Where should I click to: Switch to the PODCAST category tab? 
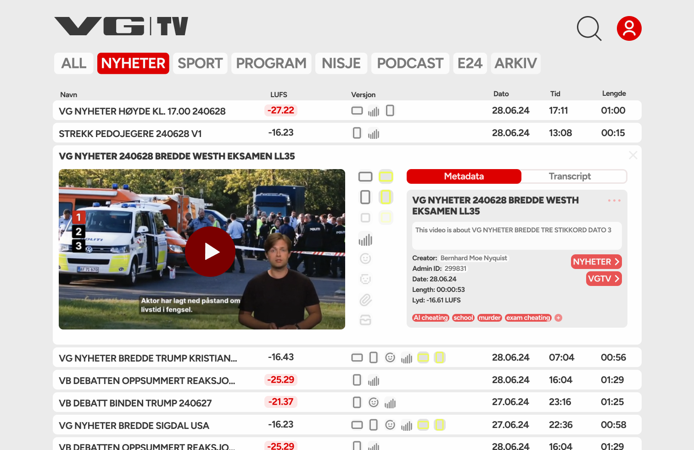coord(410,63)
